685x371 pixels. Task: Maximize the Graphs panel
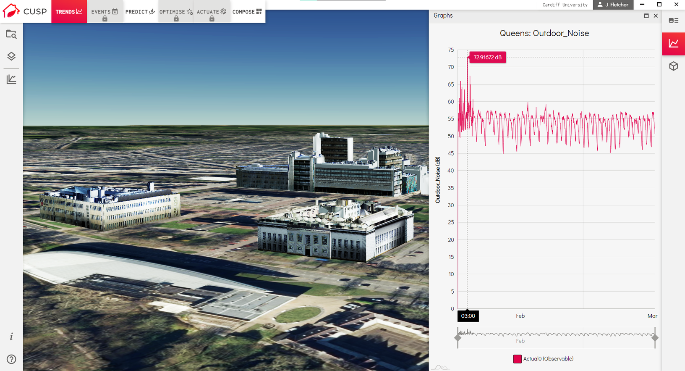(x=646, y=16)
